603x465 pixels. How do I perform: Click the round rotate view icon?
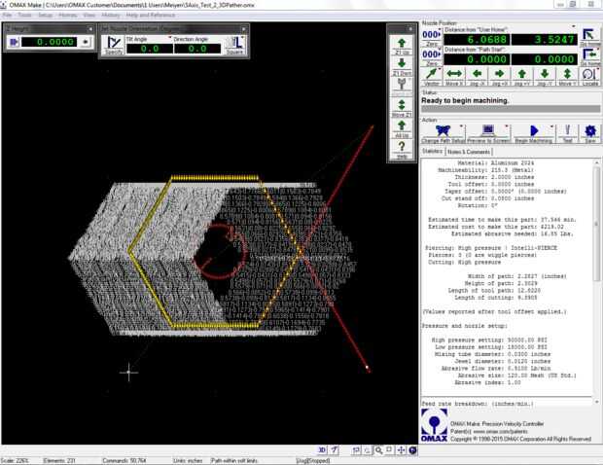[412, 449]
